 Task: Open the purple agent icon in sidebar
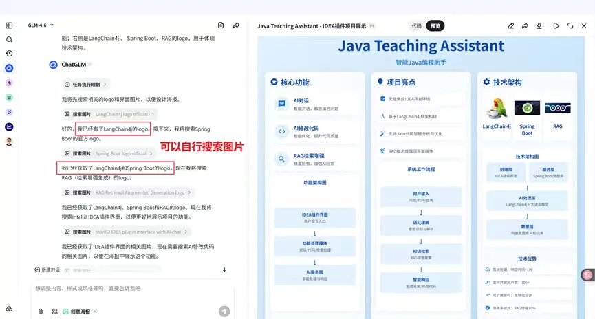pos(9,82)
